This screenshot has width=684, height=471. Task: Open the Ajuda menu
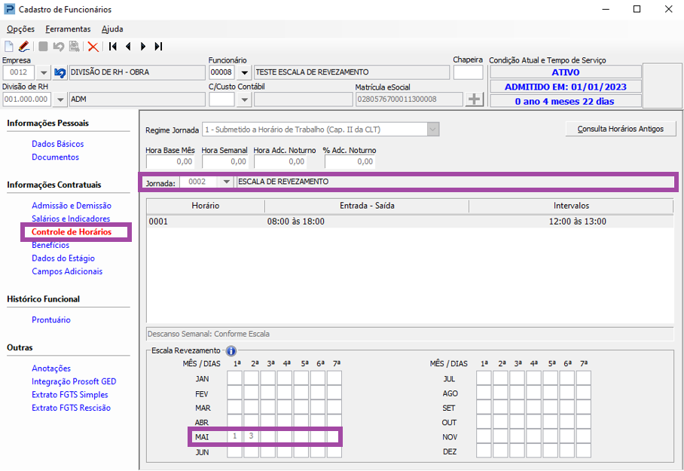[x=112, y=29]
